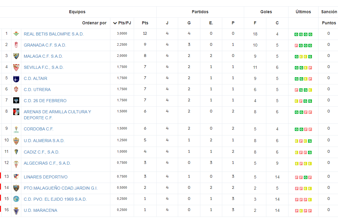
Task: Click Granada Pts/PJ value 2,2500
Action: (x=122, y=45)
